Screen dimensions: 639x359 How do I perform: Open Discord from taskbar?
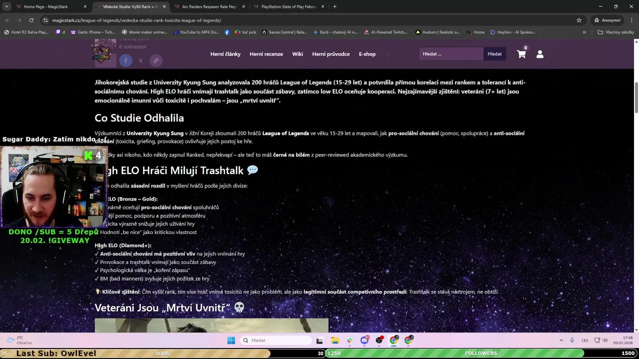364,341
